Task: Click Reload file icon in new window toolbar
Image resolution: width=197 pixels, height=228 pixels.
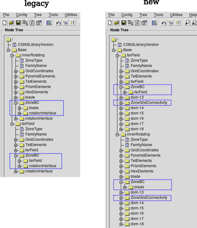Action: click(x=137, y=22)
